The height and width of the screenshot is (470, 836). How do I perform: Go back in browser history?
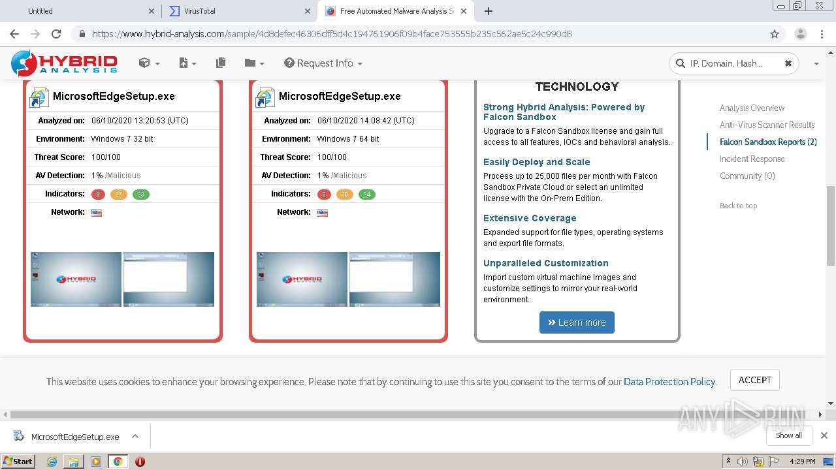point(14,34)
